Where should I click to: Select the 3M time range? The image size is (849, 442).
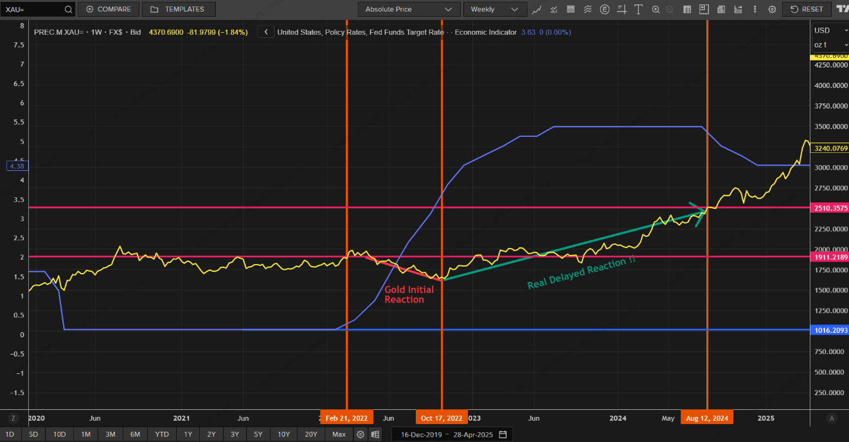click(x=111, y=434)
